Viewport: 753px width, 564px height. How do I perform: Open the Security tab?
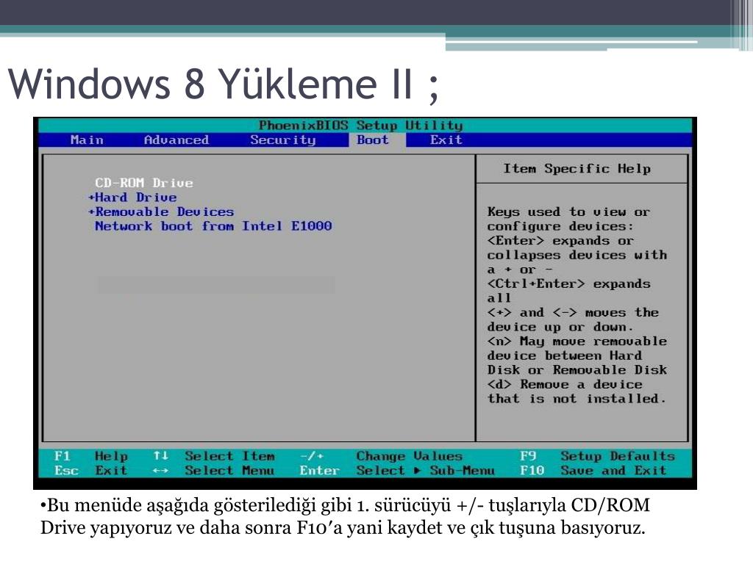[283, 140]
